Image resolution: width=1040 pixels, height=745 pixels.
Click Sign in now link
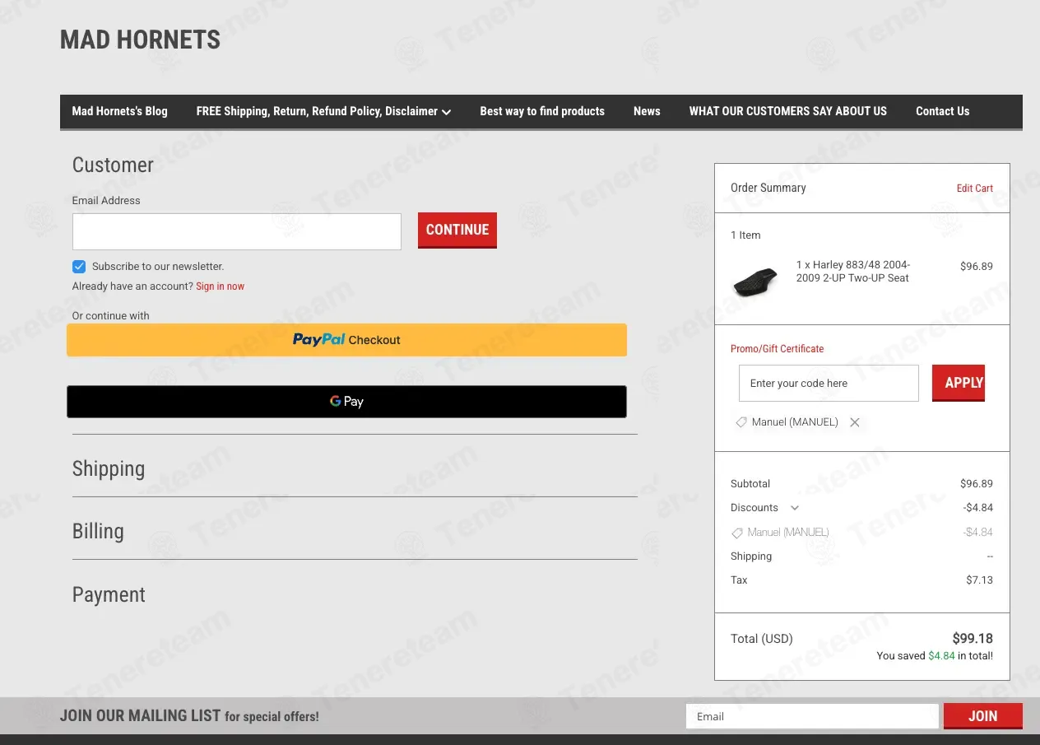point(220,286)
